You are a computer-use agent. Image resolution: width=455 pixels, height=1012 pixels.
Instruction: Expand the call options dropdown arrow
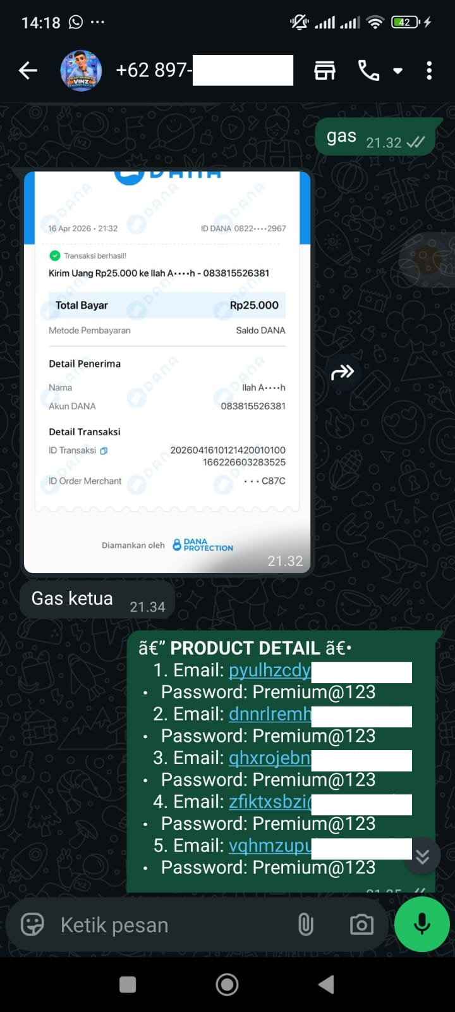click(397, 71)
